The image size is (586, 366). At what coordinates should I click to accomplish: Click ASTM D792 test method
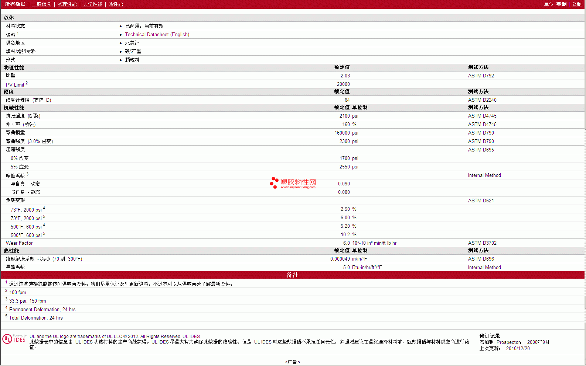[481, 76]
